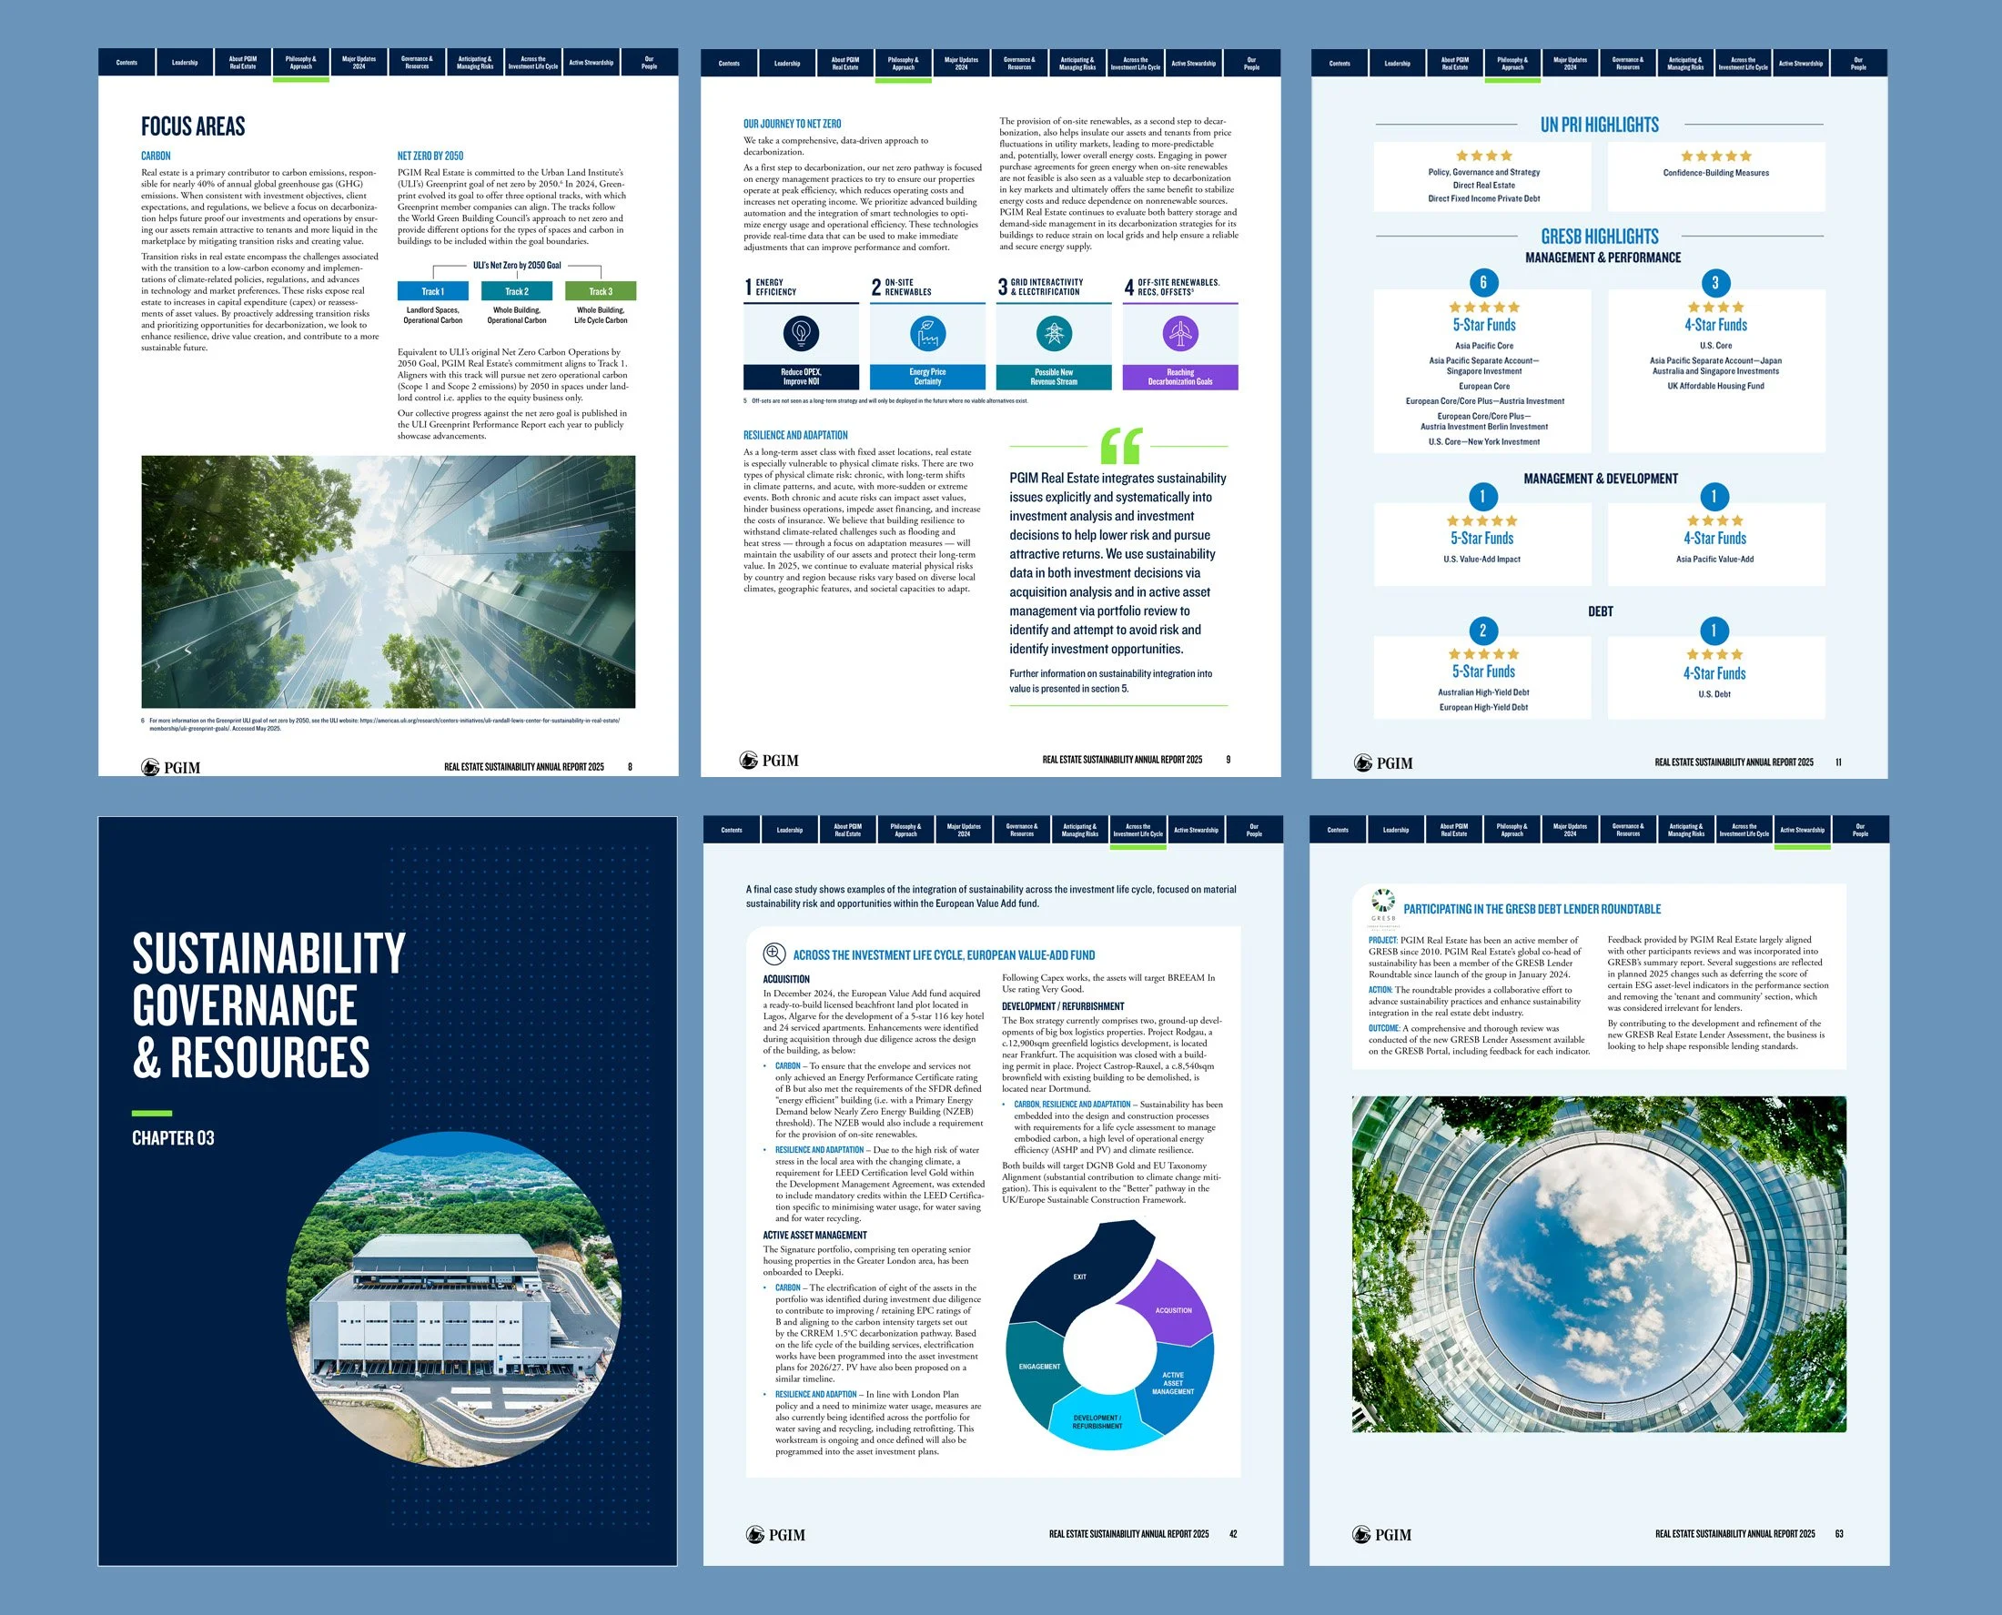This screenshot has height=1615, width=2002.
Task: Open Across the Investment Life Cycle tab on page 42
Action: tap(1137, 830)
